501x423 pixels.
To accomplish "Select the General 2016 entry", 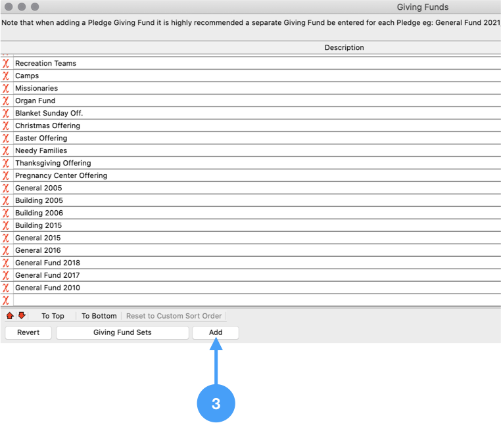I will [x=37, y=250].
